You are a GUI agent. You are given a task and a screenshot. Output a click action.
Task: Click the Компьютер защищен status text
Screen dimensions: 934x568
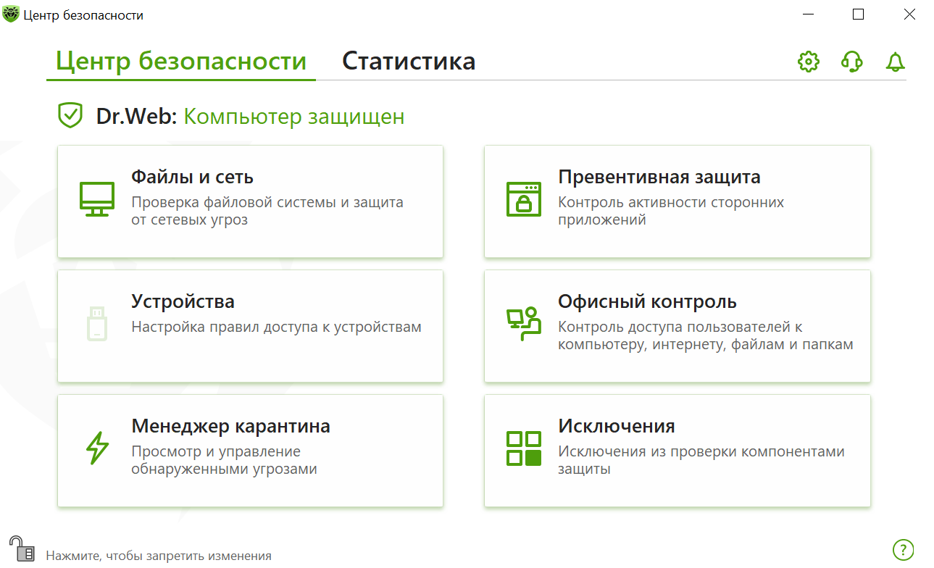click(294, 116)
